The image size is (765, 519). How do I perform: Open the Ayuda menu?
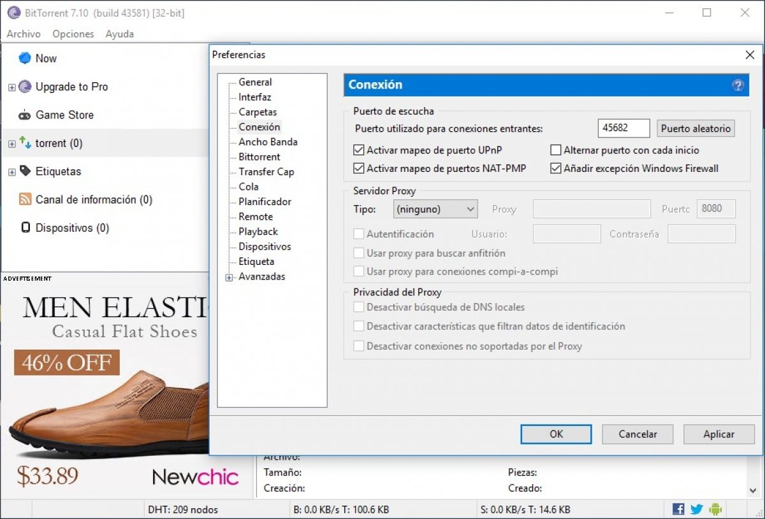120,34
